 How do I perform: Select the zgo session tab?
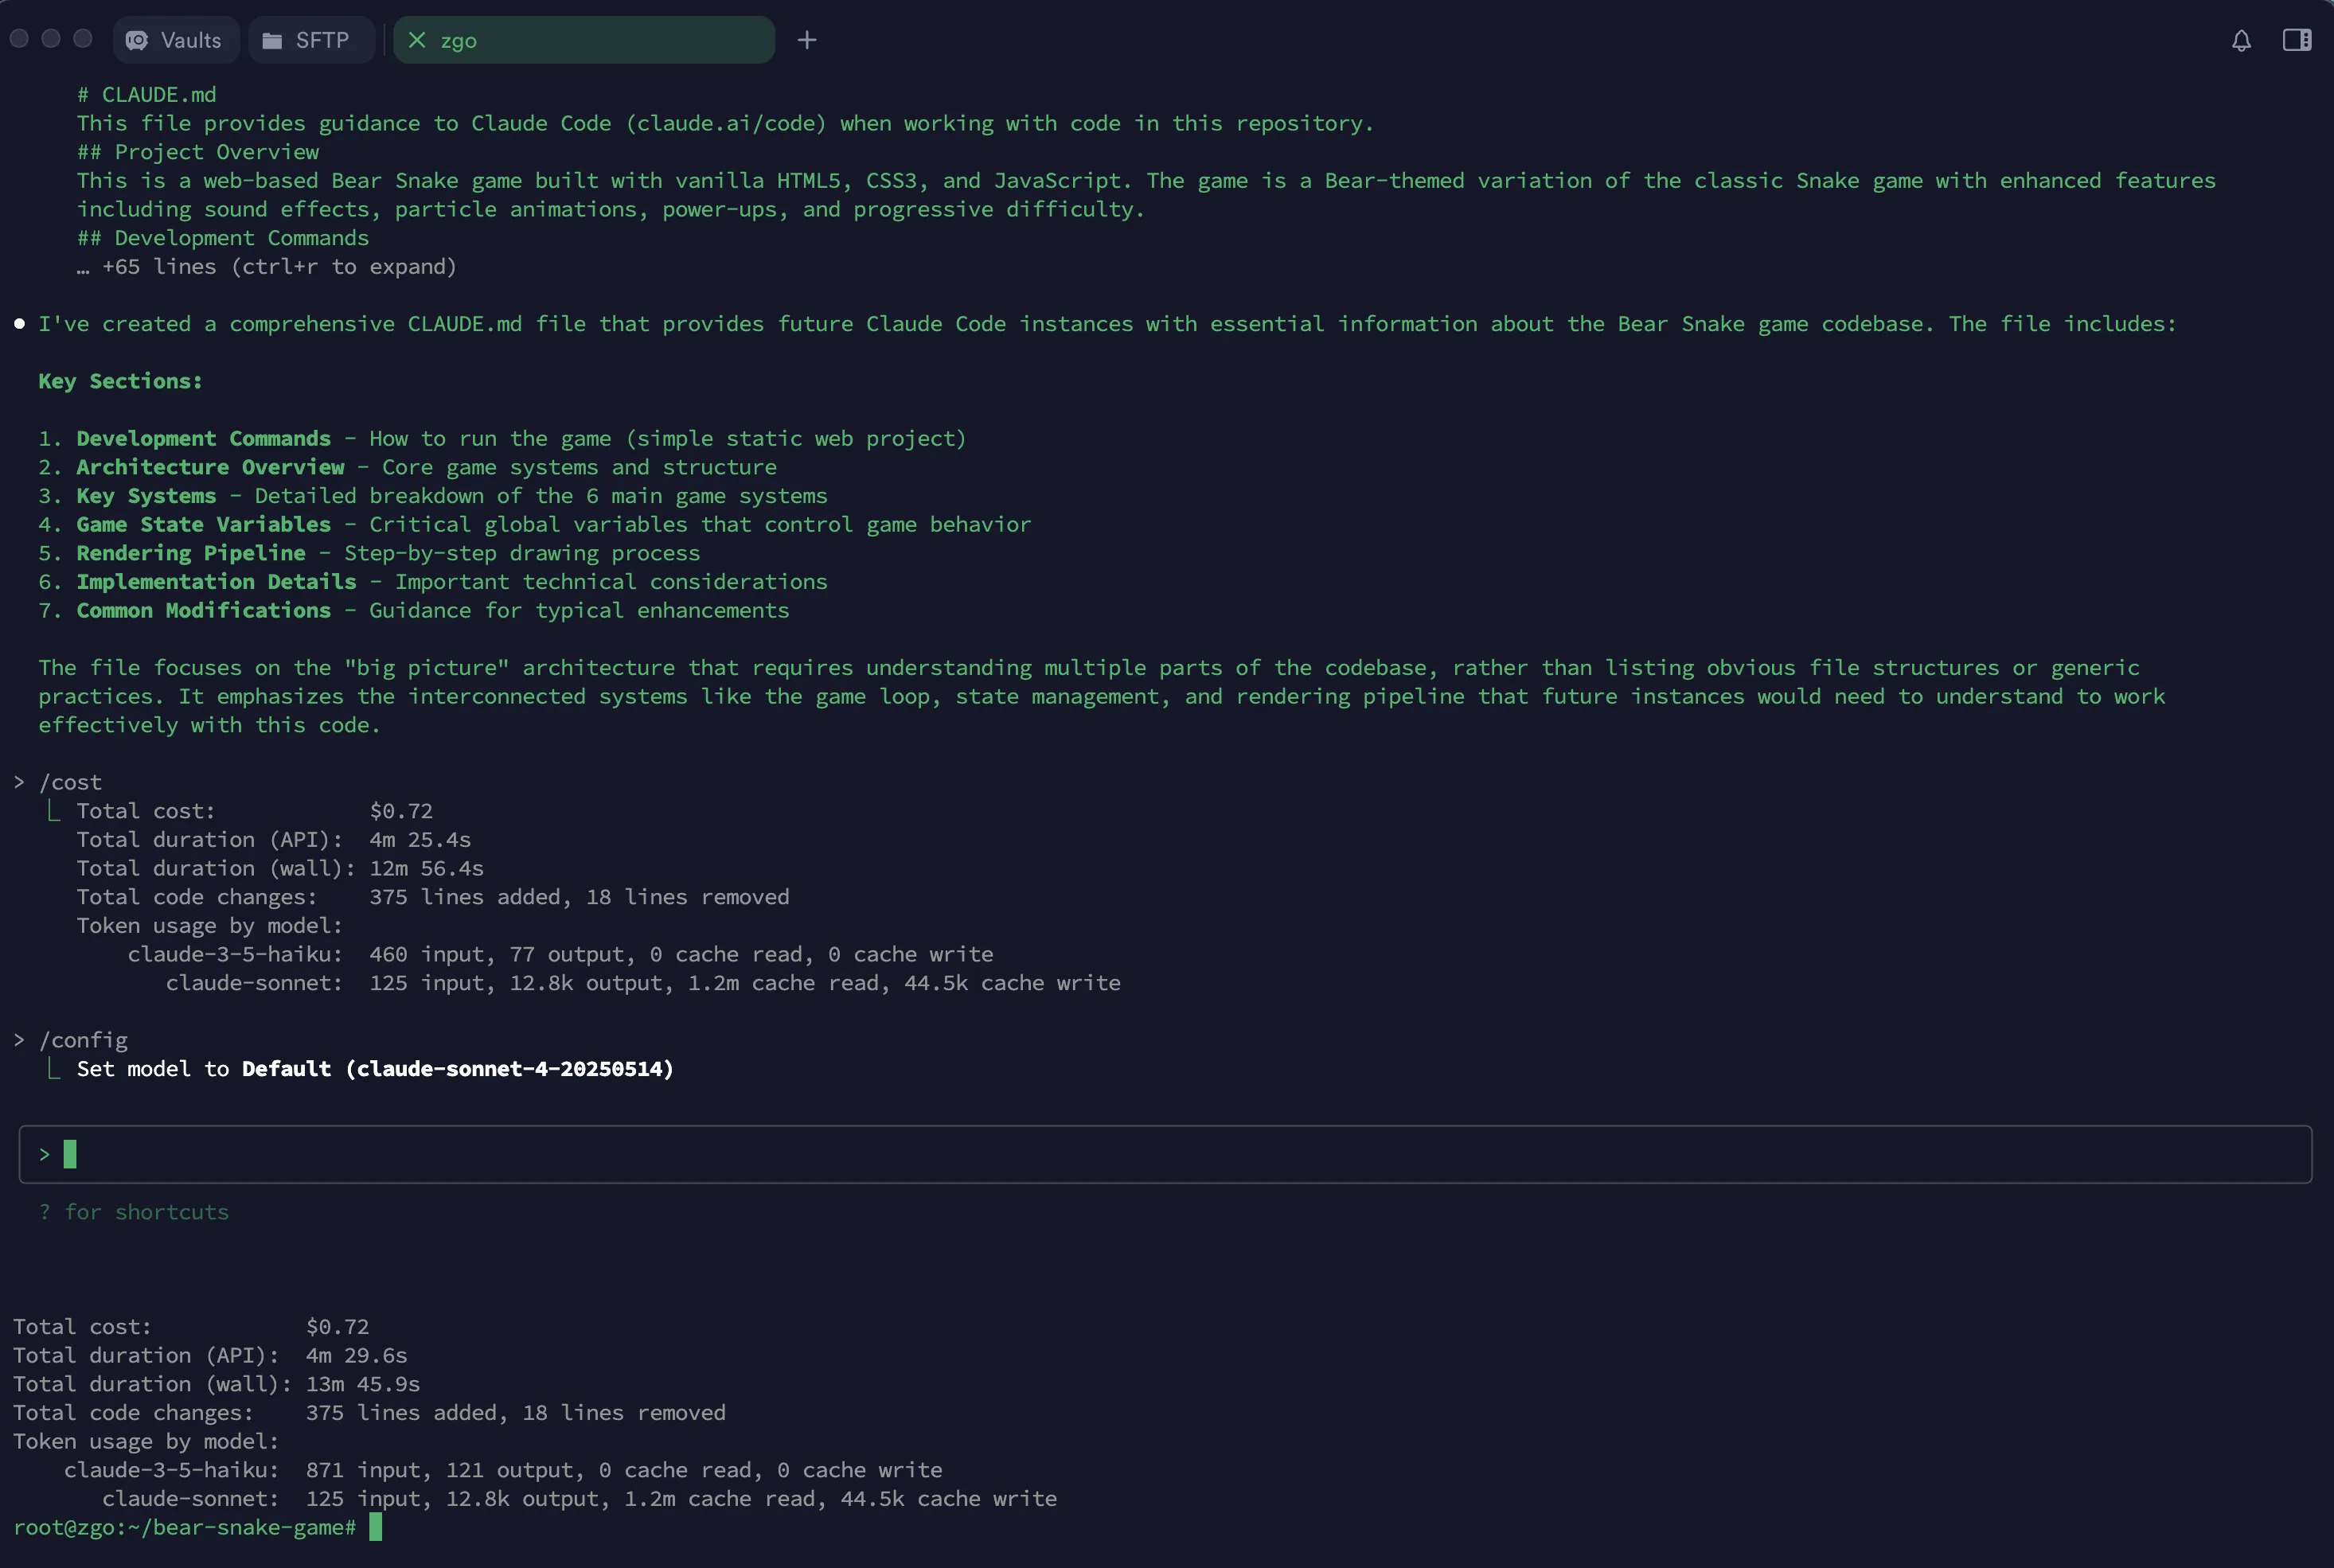coord(584,40)
